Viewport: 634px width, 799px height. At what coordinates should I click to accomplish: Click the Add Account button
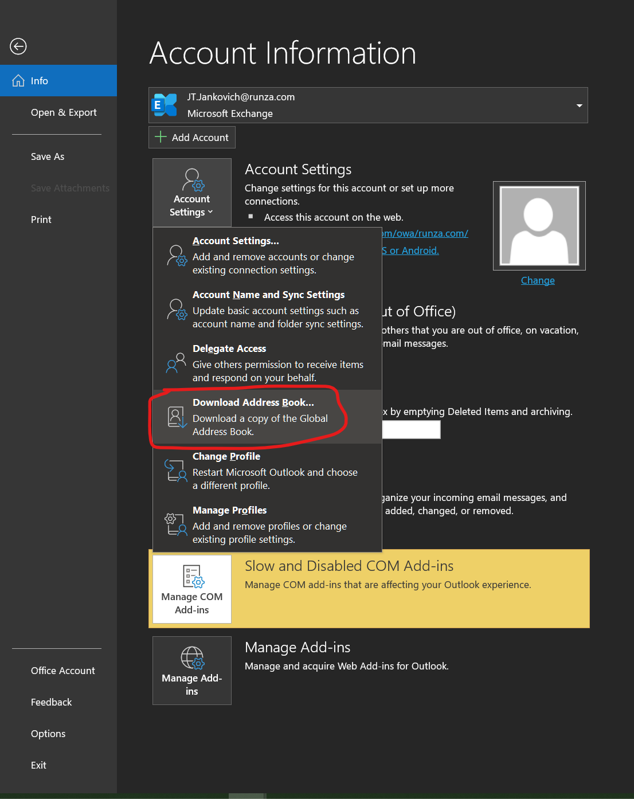(x=192, y=138)
